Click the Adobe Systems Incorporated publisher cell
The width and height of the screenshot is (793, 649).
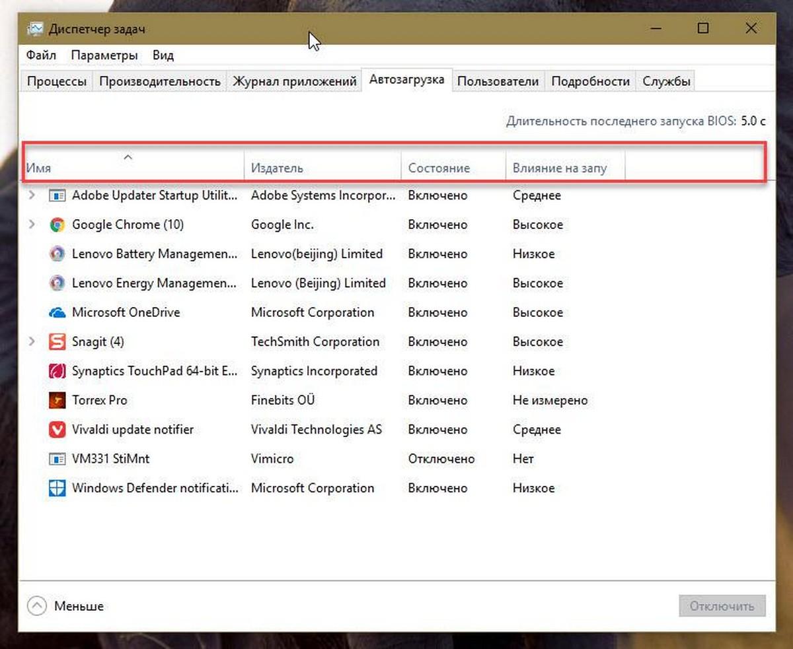323,195
